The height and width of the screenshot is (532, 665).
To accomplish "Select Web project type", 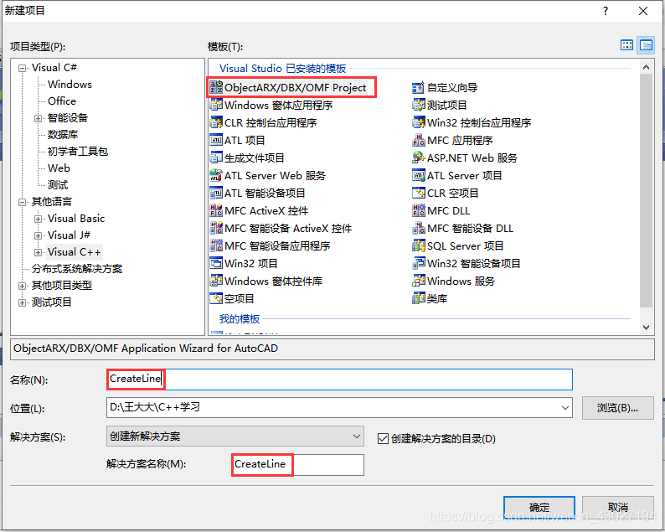I will pyautogui.click(x=59, y=168).
